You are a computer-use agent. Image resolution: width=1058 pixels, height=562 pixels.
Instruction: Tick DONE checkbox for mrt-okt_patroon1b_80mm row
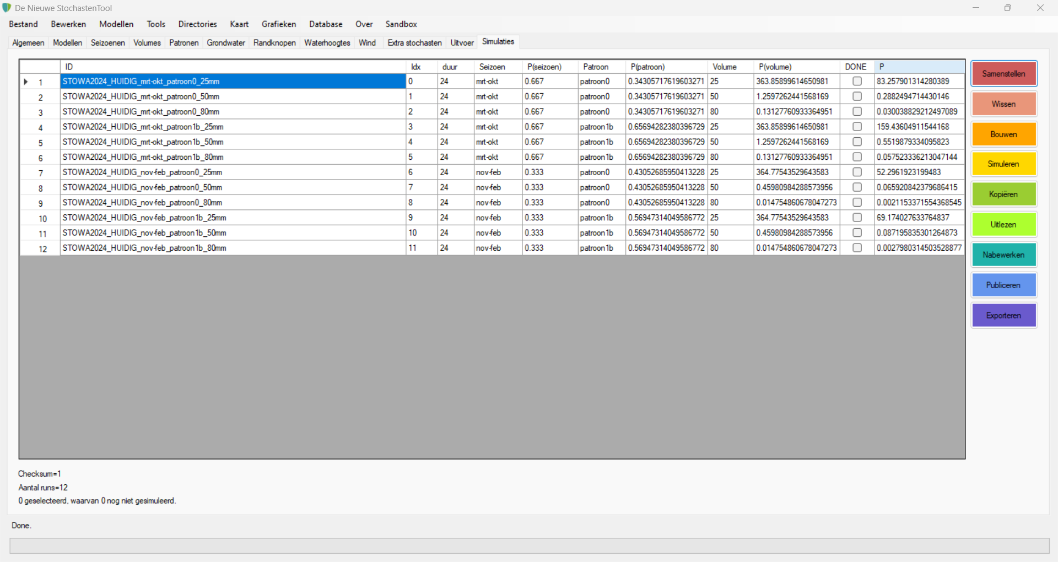(x=857, y=157)
